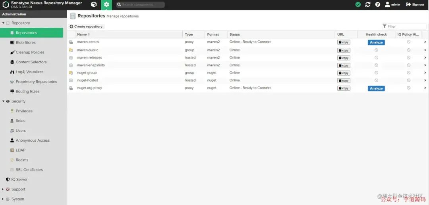This screenshot has height=205, width=429.
Task: Analyze health of nuget.org-proxy
Action: point(376,89)
